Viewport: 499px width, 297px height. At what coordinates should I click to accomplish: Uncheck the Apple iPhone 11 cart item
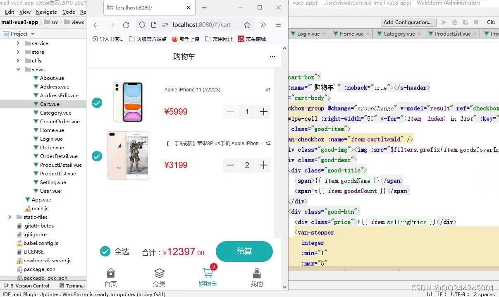[97, 103]
